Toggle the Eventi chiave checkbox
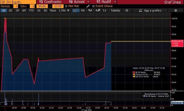Screen dimensions: 184x111 click(x=93, y=6)
